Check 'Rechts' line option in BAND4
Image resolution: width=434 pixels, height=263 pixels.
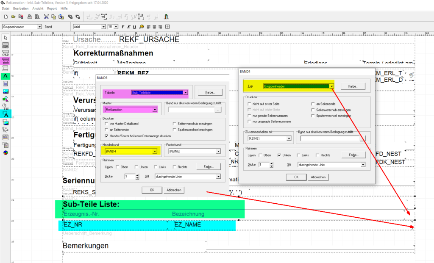(x=317, y=155)
